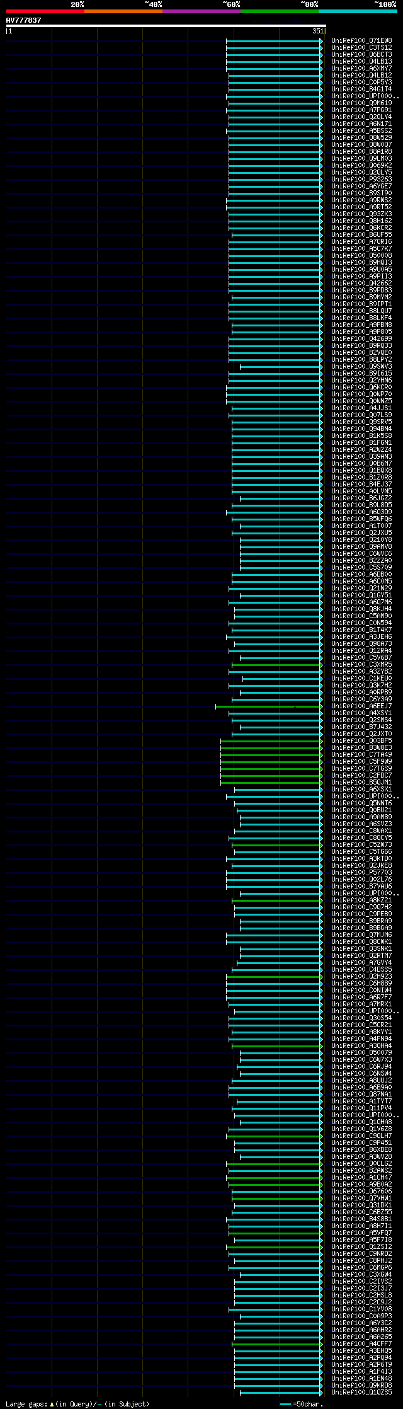This screenshot has height=1409, width=403.
Task: Select the UniRef100_Q2QLY5 label
Action: point(361,172)
